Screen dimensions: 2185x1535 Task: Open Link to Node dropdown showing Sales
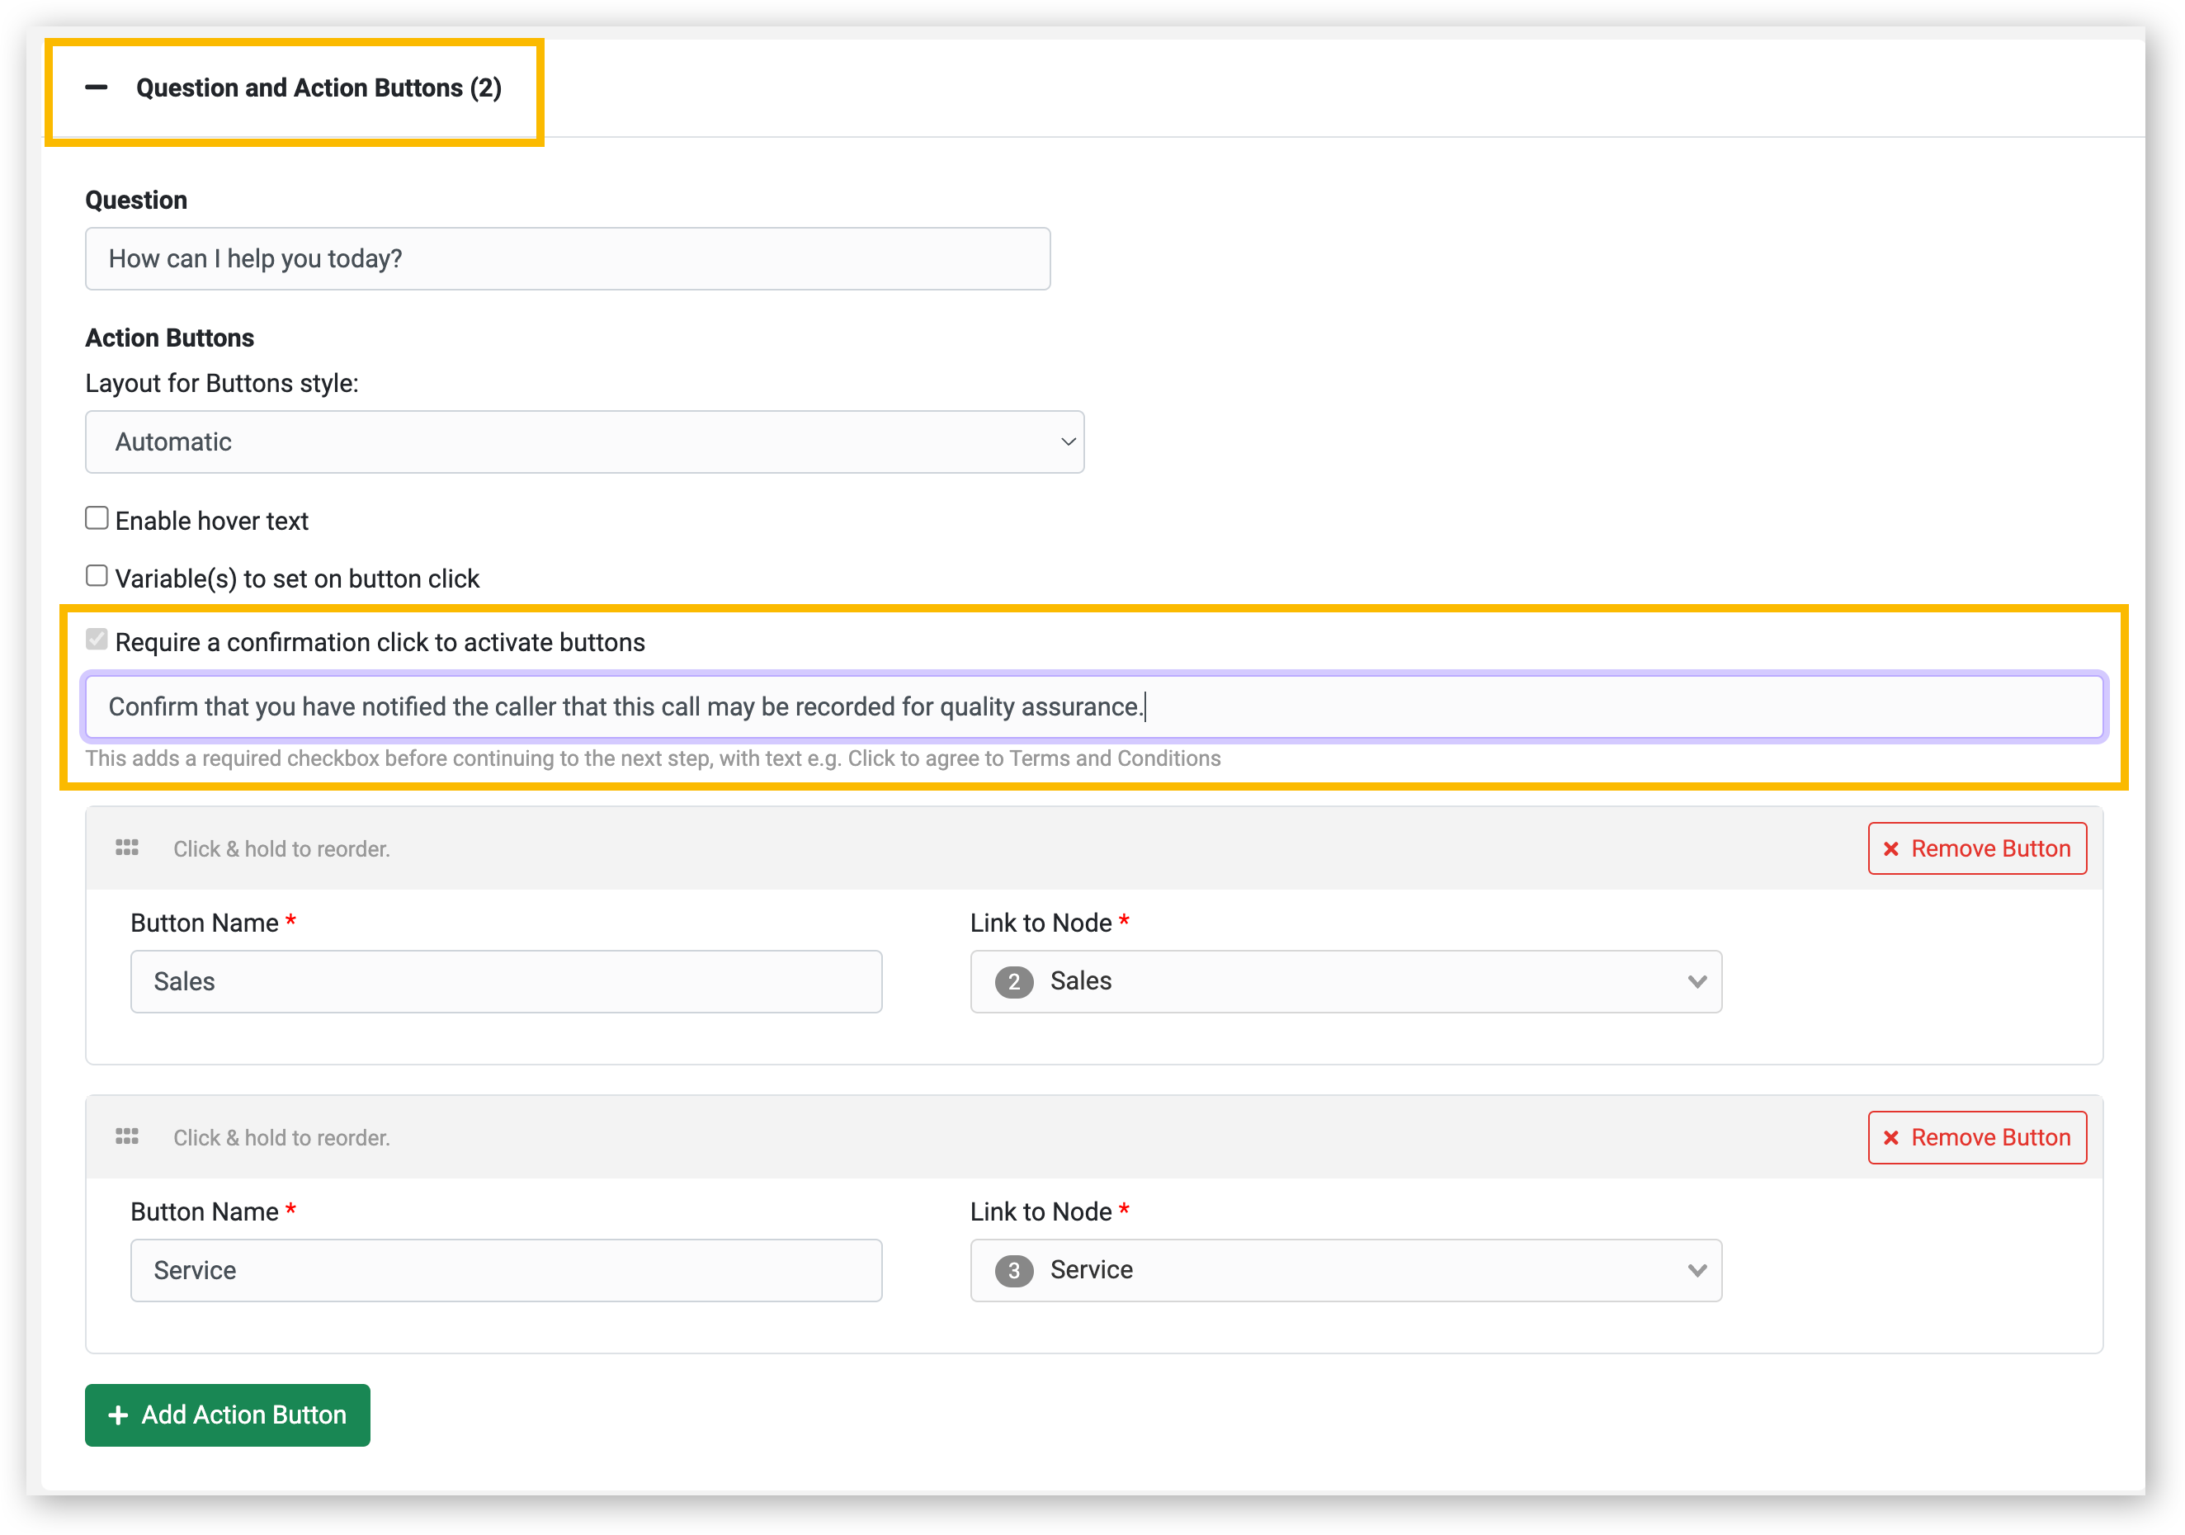coord(1346,982)
